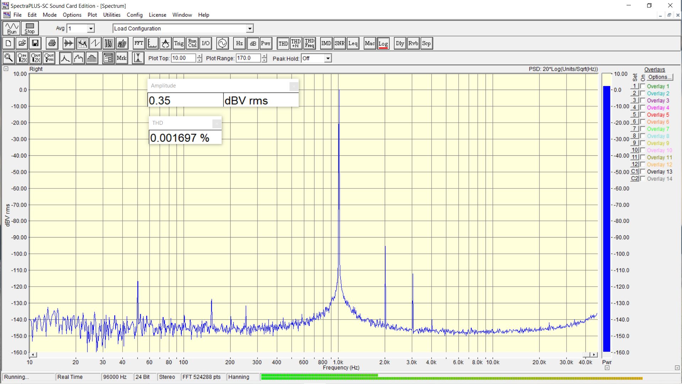682x384 pixels.
Task: Click the Run button
Action: pos(12,28)
